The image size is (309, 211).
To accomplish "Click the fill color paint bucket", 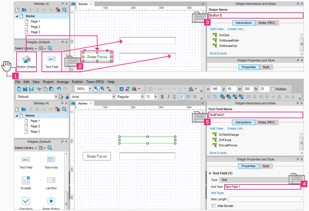I will [191, 89].
